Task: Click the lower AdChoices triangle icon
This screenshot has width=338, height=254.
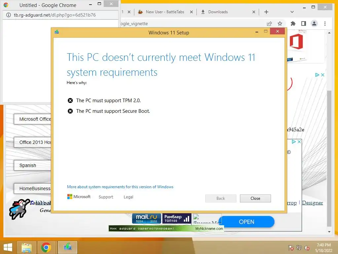Action: (293, 142)
